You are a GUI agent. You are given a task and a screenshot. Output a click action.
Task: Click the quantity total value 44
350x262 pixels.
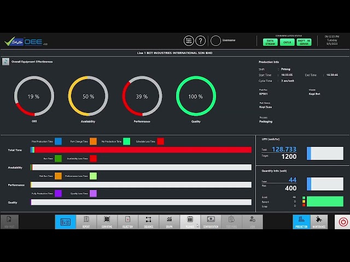[x=293, y=180]
